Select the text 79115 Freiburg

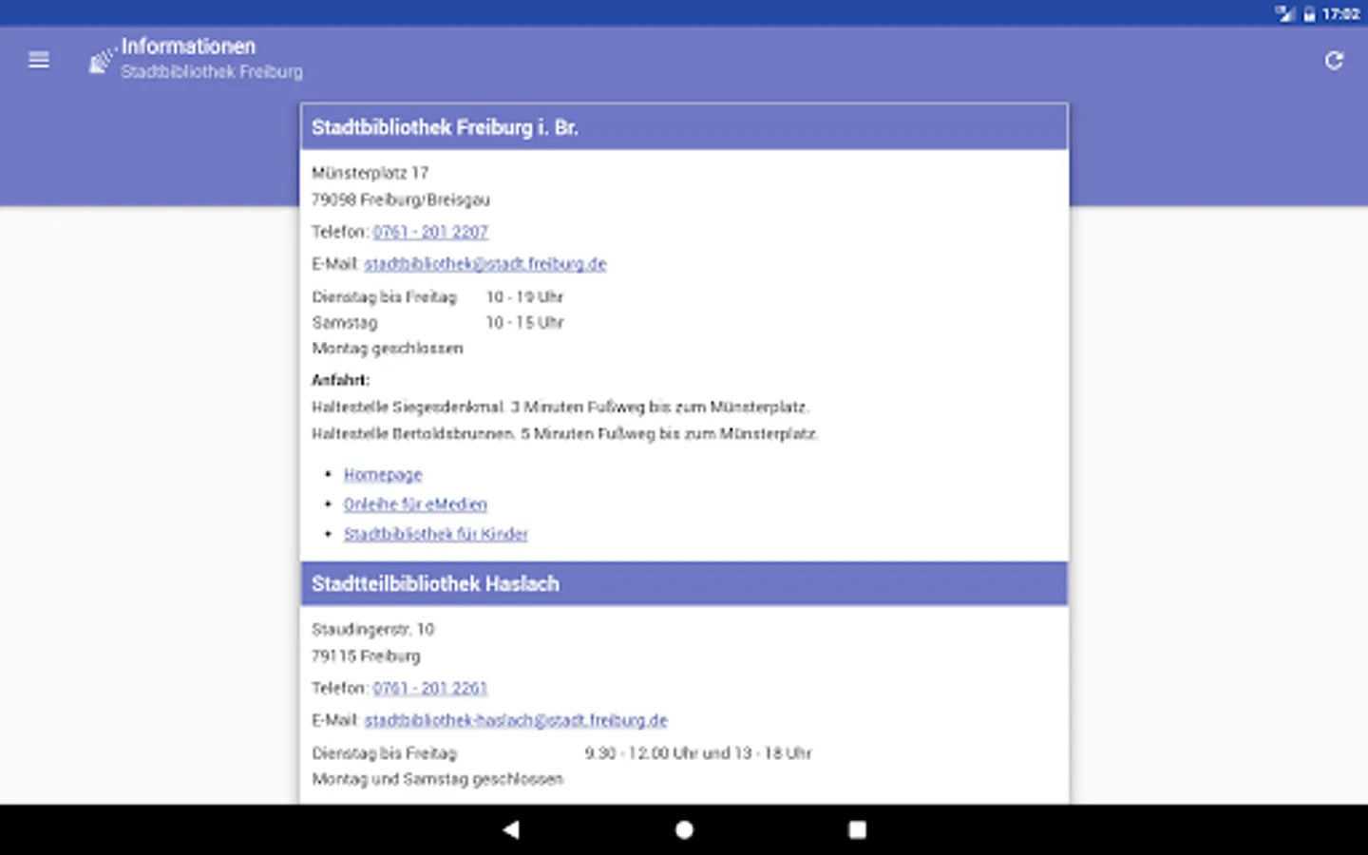366,655
